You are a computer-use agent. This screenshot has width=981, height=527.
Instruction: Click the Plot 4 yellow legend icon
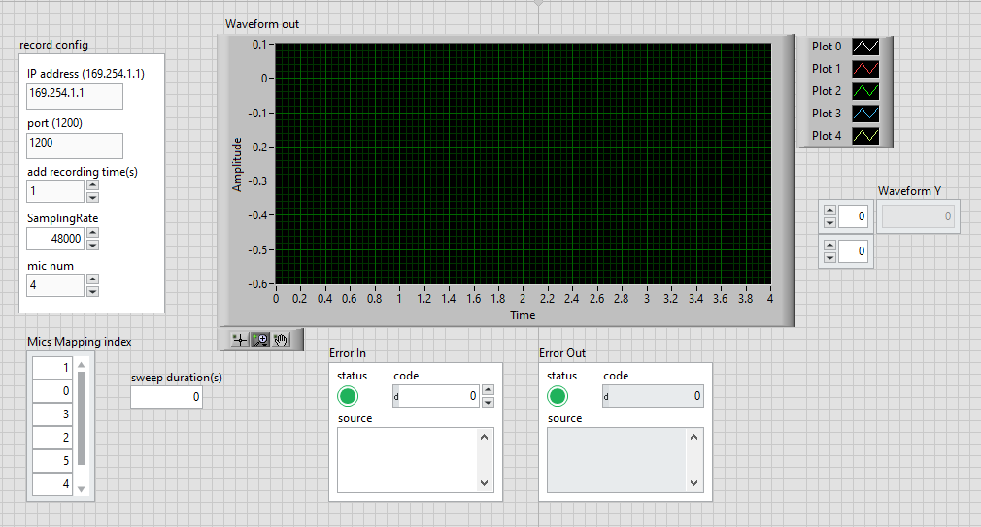[865, 136]
